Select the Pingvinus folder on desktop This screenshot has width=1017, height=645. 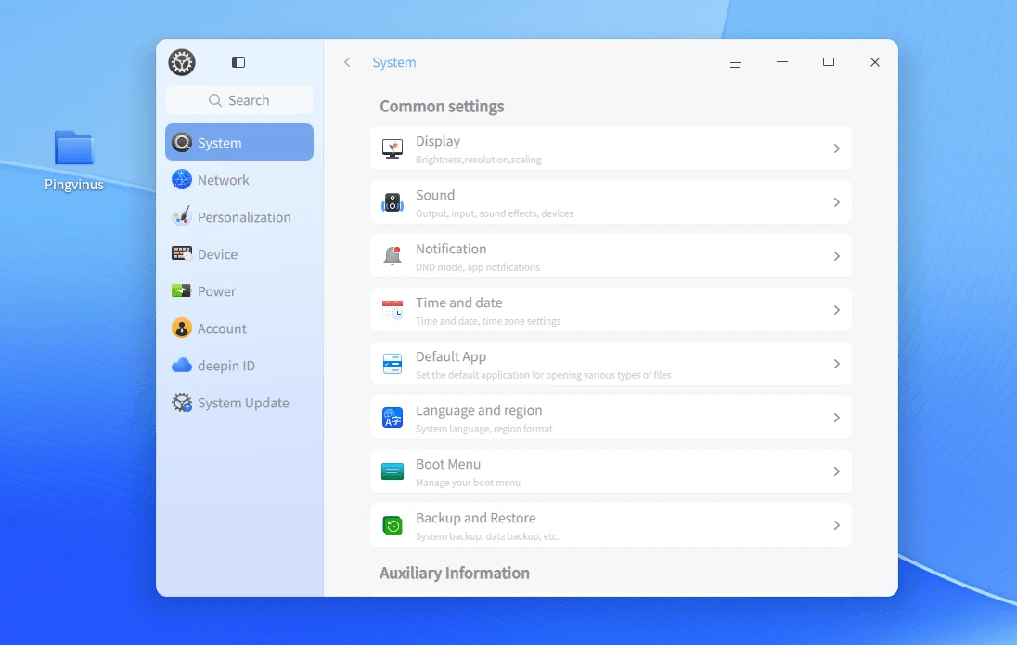pos(74,148)
